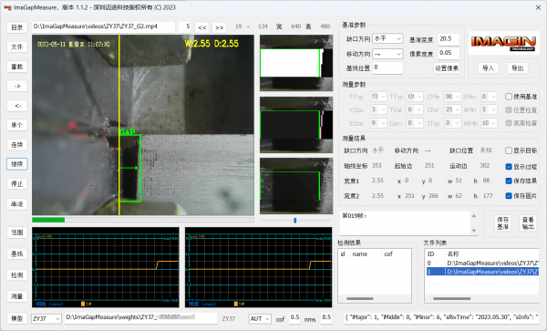Screen dimensions: 547x331
Task: Enable the 显示目标 checkbox
Action: click(509, 150)
